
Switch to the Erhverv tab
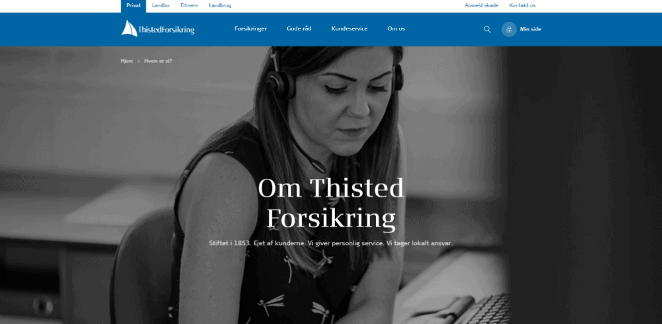[189, 5]
